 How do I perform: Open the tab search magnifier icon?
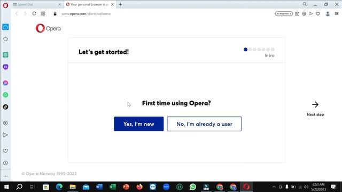(305, 4)
